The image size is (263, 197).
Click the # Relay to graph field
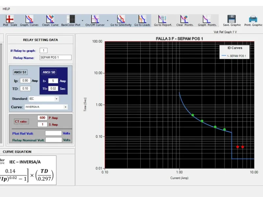point(44,51)
